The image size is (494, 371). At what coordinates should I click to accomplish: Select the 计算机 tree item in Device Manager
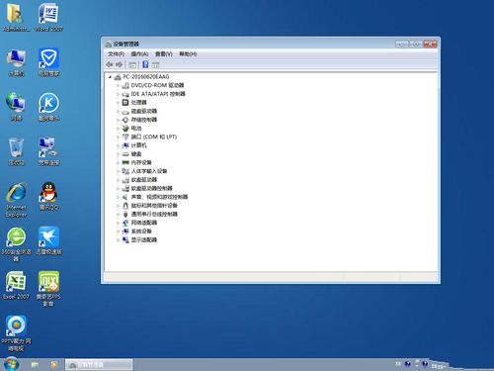[x=139, y=145]
